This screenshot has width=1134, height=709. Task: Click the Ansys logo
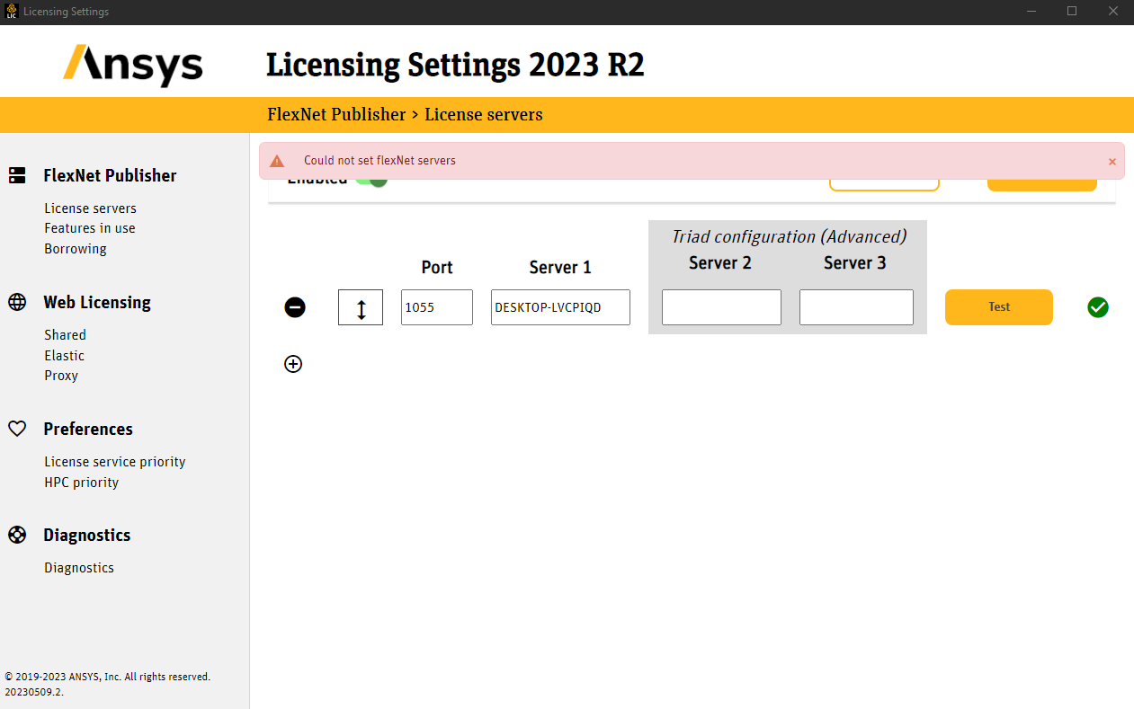(133, 65)
